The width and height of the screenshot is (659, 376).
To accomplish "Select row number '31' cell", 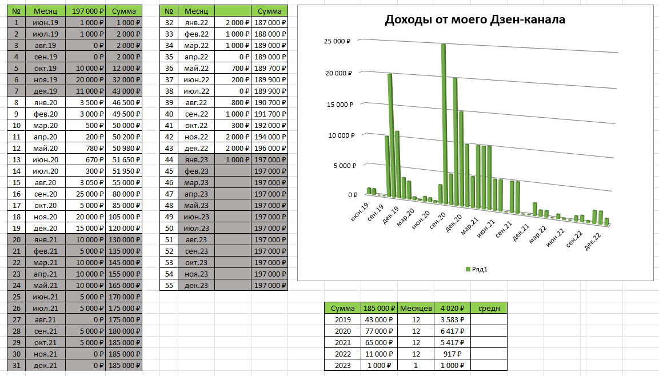I will pos(17,366).
